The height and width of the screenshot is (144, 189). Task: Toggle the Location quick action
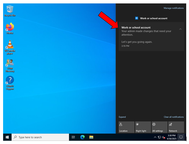(x=126, y=127)
